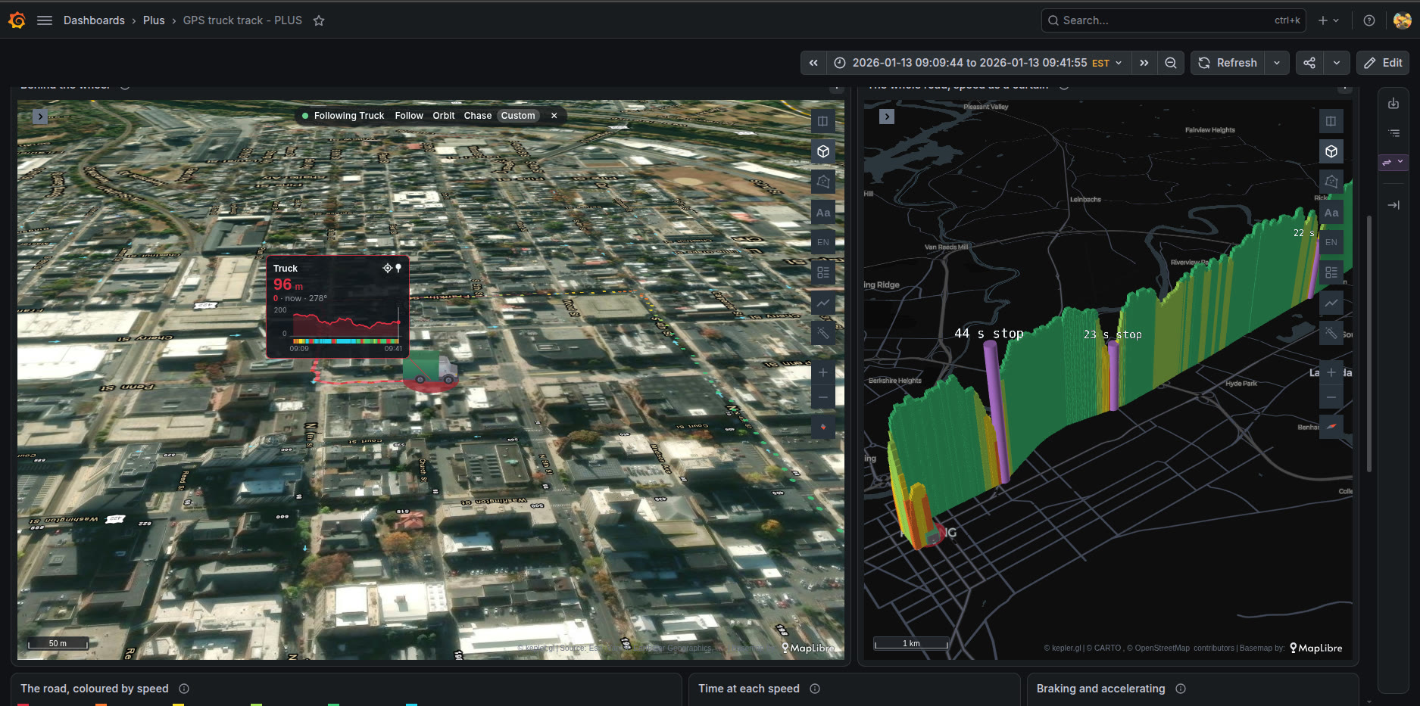Select draw-on-map tool in satellite map
The width and height of the screenshot is (1420, 706).
(x=823, y=182)
